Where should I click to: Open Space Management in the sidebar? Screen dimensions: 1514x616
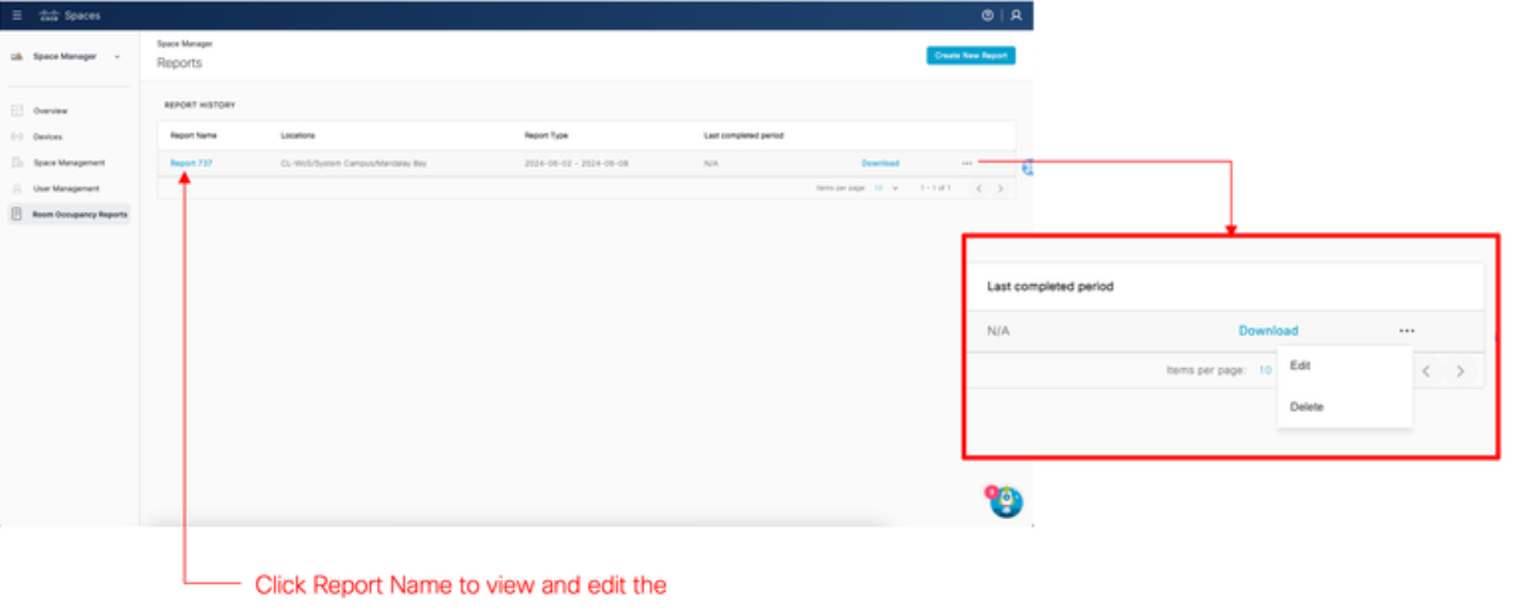[x=69, y=163]
